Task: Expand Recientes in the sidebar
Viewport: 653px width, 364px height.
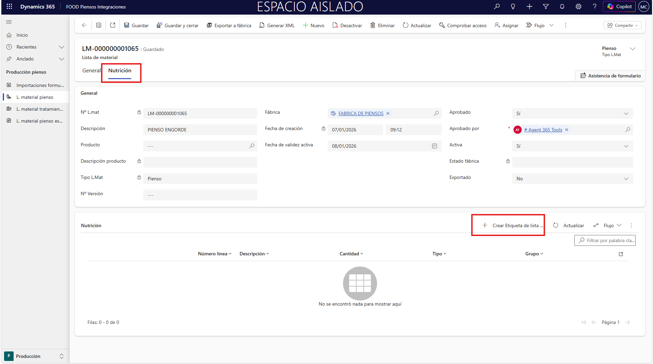Action: coord(62,47)
